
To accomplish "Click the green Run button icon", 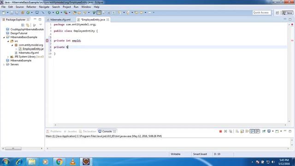I will pos(57,12).
